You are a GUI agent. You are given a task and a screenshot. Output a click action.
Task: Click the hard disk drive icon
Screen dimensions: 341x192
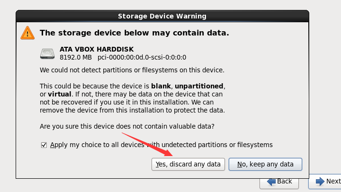click(48, 53)
